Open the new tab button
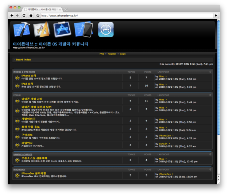The width and height of the screenshot is (228, 195). [66, 9]
